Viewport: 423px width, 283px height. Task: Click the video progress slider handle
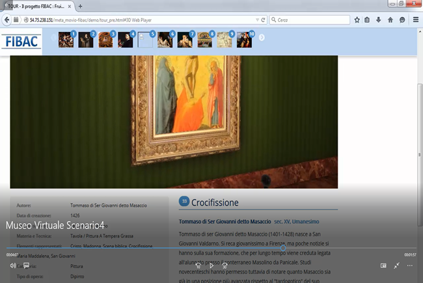click(x=282, y=248)
